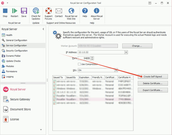
Task: Open Support Forums from the ribbon
Action: [x=48, y=11]
